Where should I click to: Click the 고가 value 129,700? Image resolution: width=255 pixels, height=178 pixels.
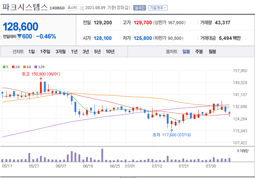pos(143,22)
